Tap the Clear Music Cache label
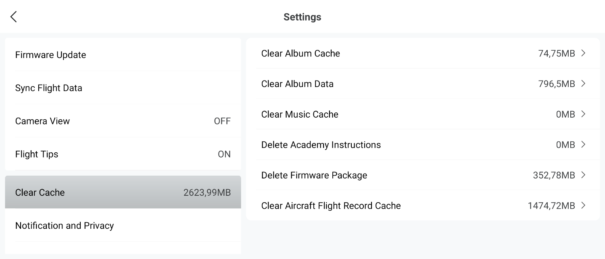This screenshot has width=605, height=259. [x=300, y=114]
